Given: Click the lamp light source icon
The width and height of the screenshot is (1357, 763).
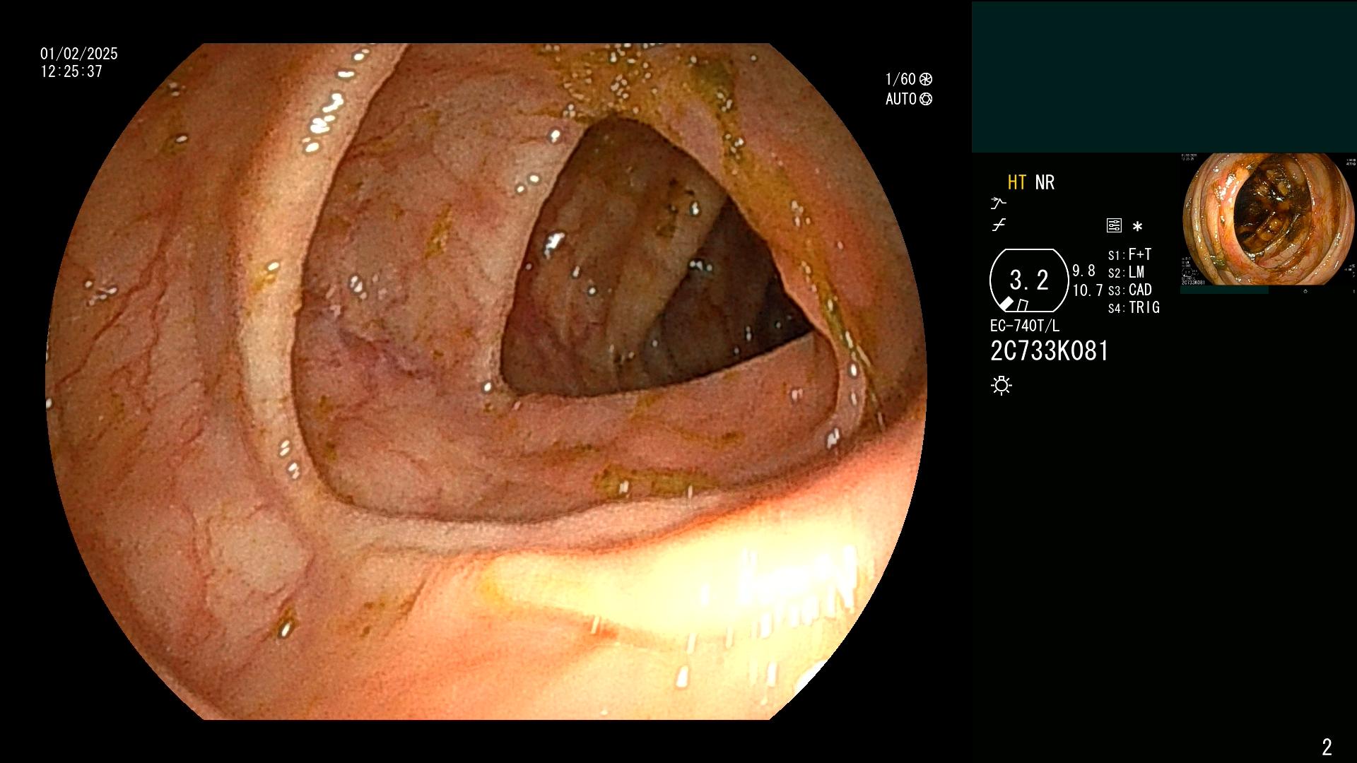Looking at the screenshot, I should pos(1001,386).
